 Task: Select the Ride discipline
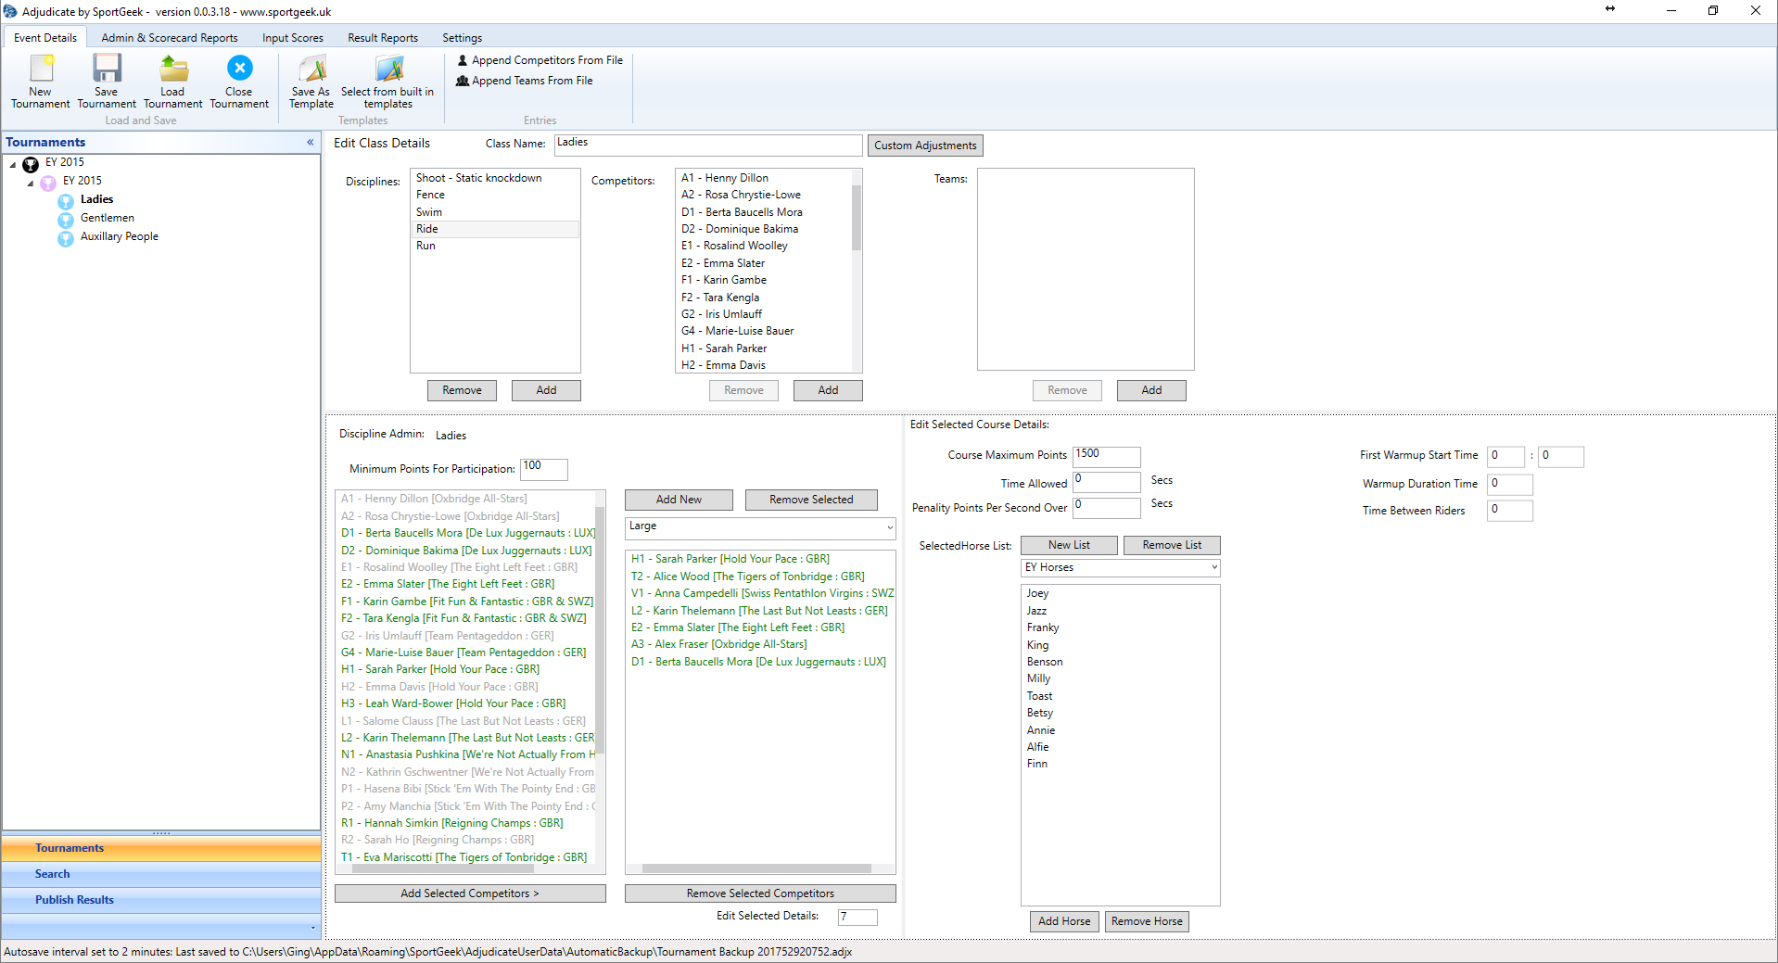pyautogui.click(x=495, y=229)
